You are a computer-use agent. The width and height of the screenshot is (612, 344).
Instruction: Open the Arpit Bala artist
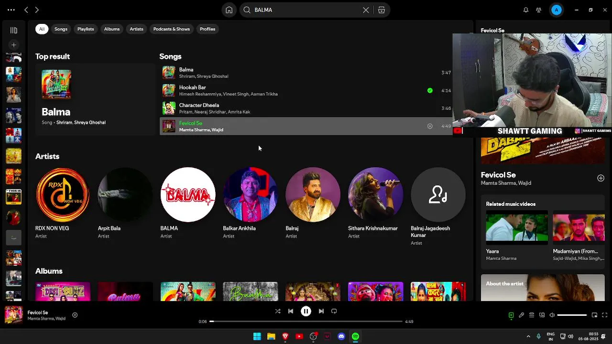click(125, 203)
